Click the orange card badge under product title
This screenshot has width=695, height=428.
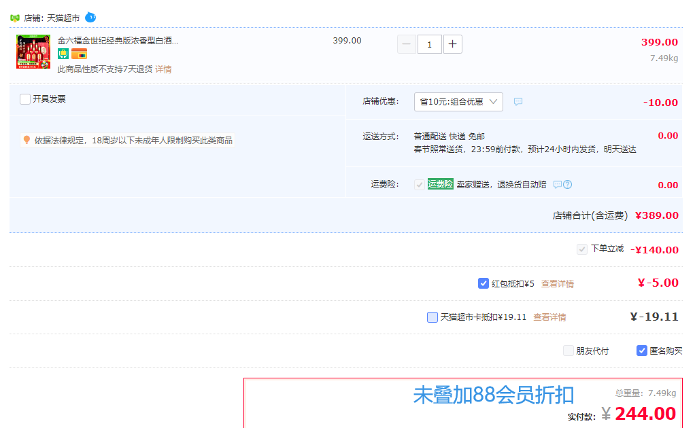79,54
